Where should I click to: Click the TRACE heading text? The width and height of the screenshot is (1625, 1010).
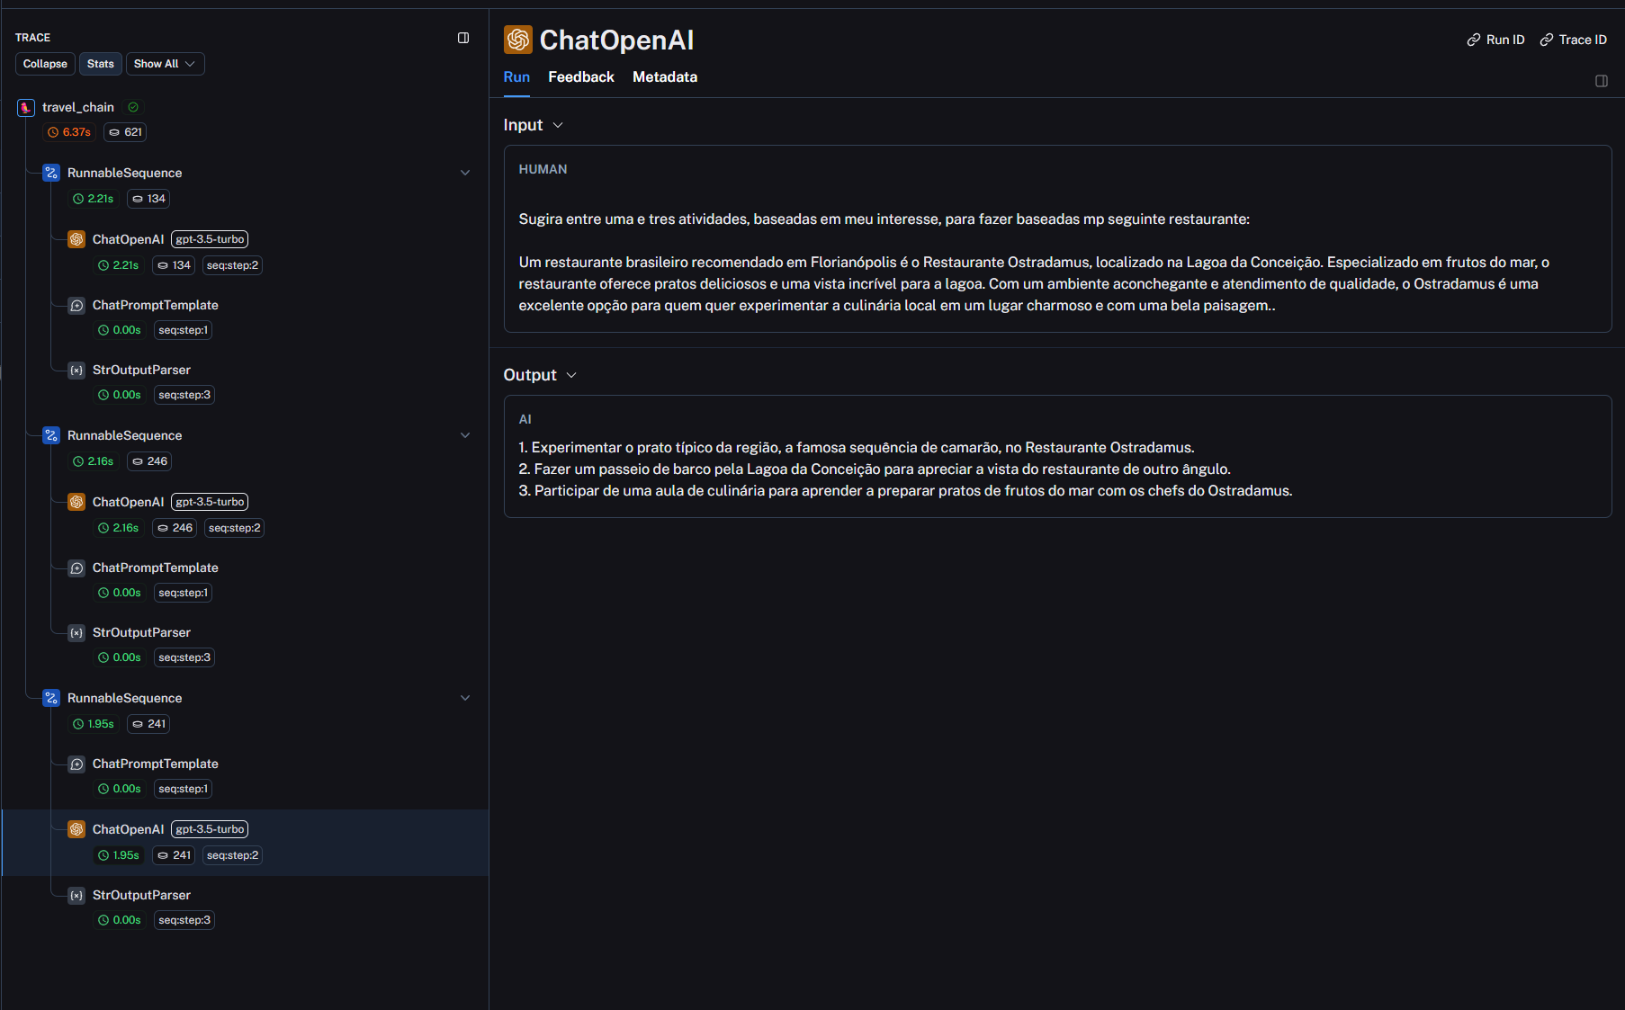point(32,38)
